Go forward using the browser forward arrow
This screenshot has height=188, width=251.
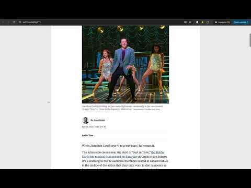[8, 22]
